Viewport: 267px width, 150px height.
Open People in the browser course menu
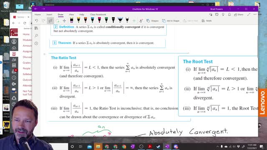(27, 68)
